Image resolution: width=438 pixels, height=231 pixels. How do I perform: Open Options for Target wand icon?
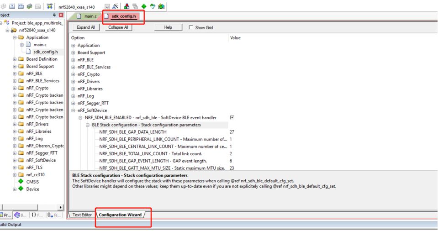pos(115,6)
